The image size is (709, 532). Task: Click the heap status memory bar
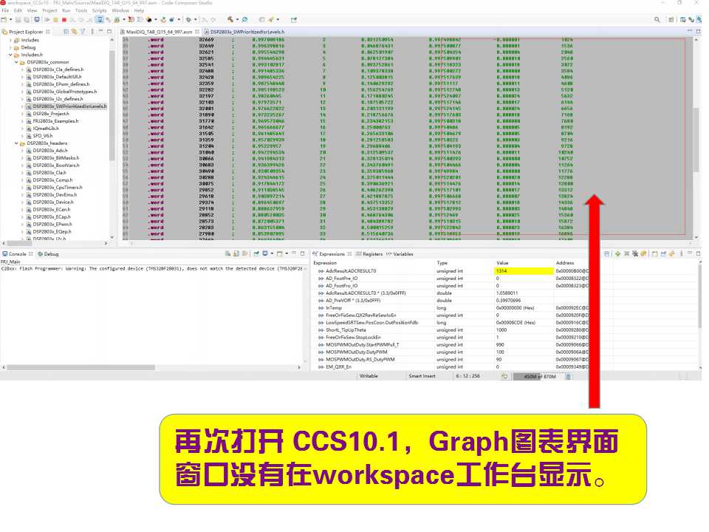[x=539, y=376]
